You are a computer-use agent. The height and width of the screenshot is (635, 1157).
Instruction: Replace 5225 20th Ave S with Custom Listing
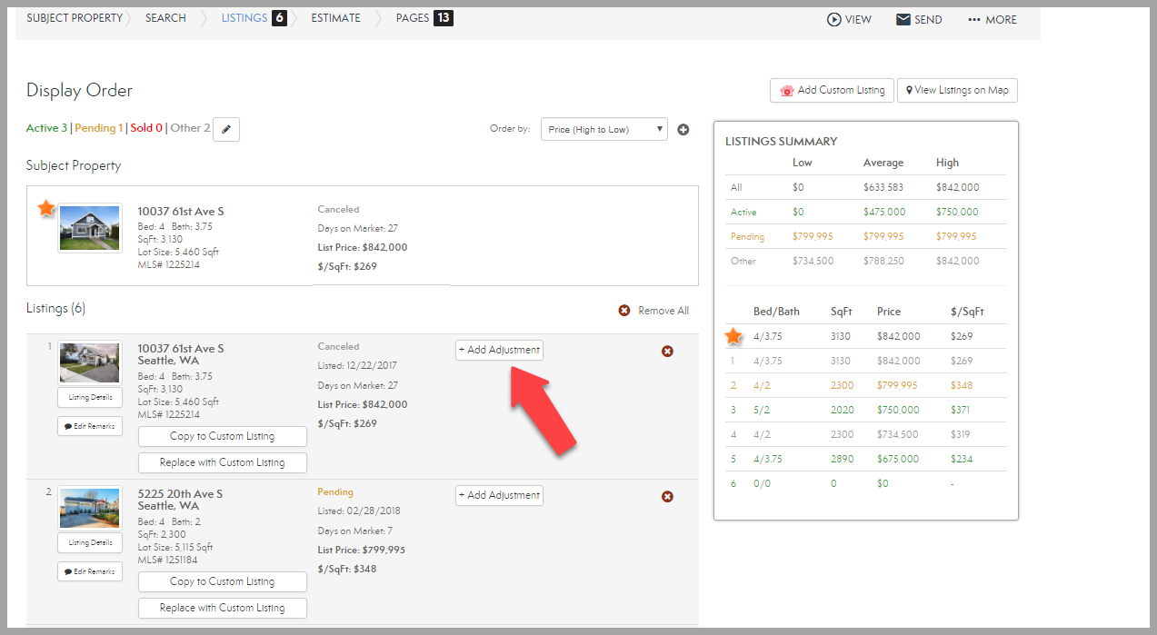(223, 608)
